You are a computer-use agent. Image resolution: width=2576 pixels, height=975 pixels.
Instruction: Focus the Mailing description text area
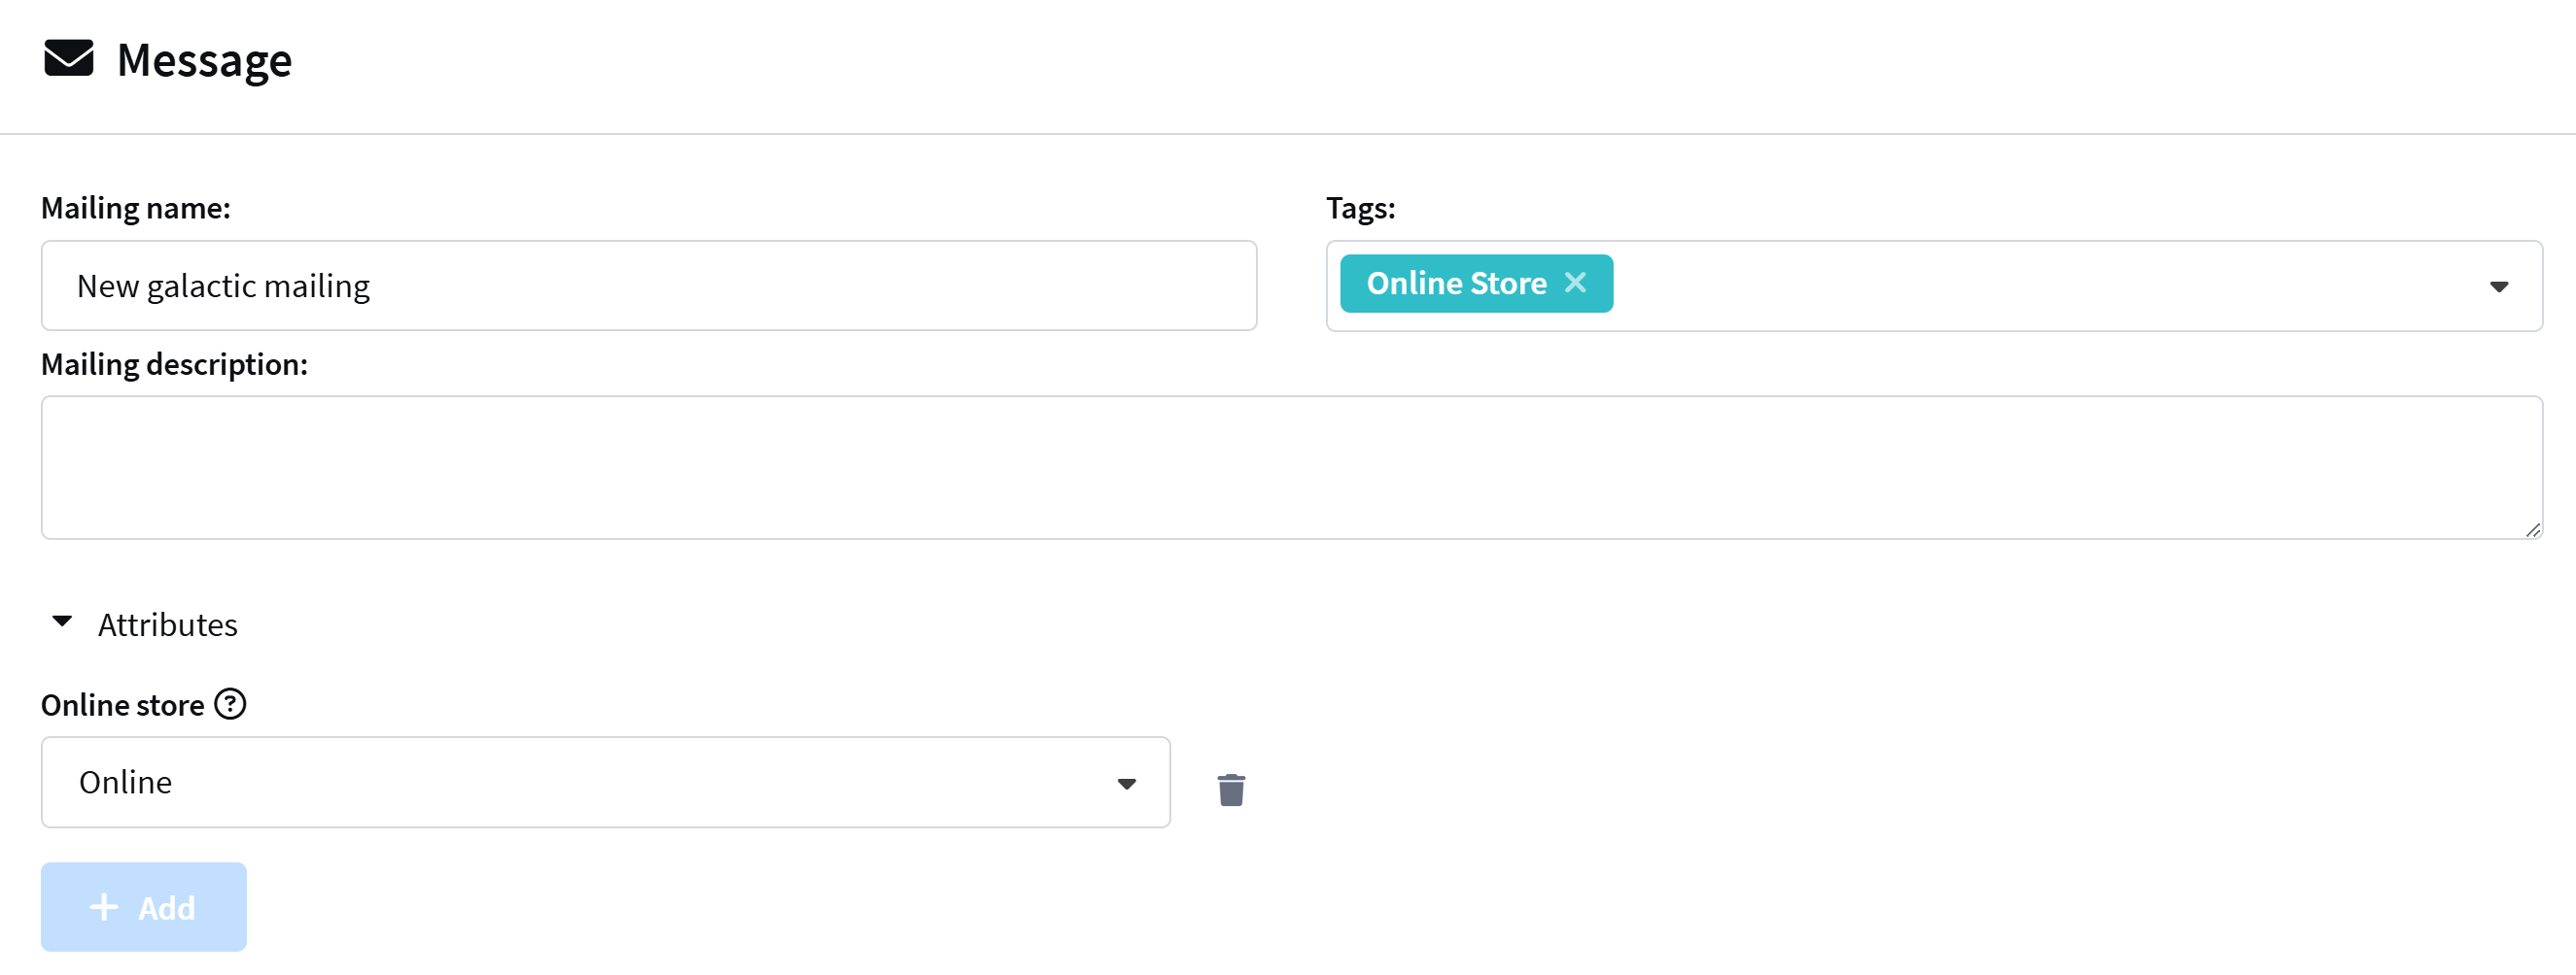(1290, 467)
